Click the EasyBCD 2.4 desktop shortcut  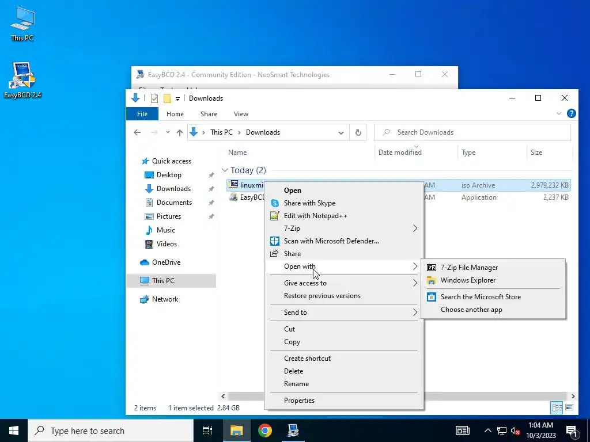(x=22, y=80)
